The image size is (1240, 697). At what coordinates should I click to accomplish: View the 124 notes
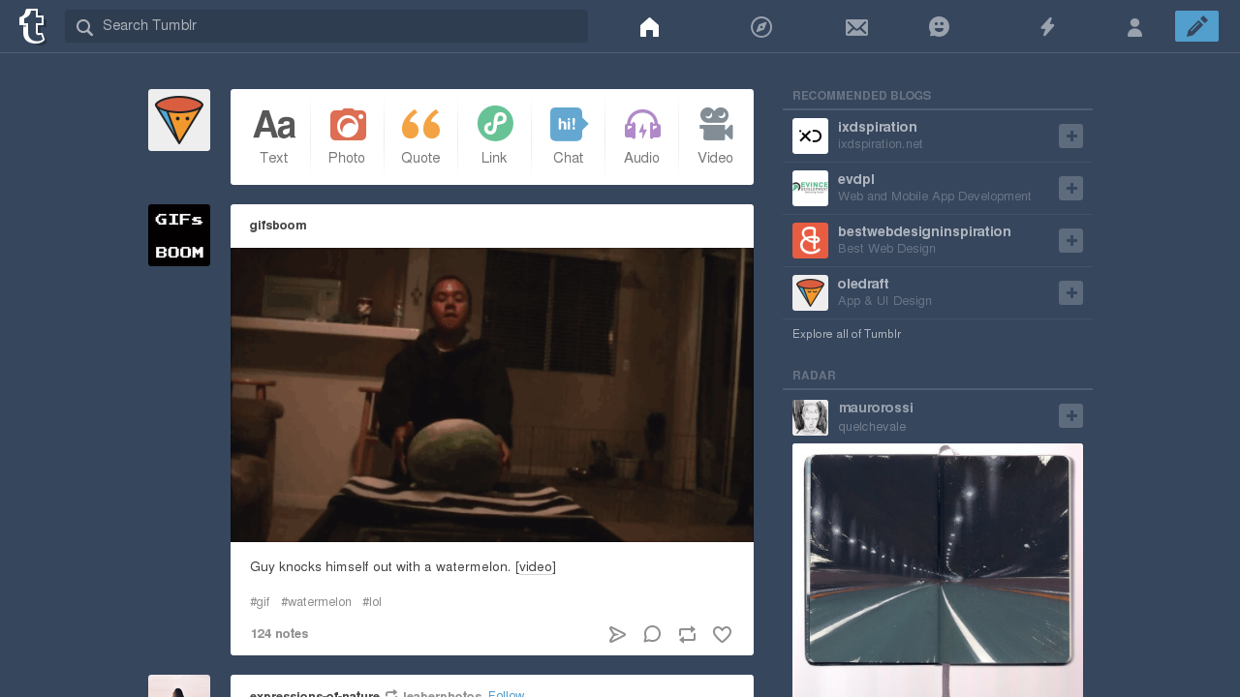(279, 634)
